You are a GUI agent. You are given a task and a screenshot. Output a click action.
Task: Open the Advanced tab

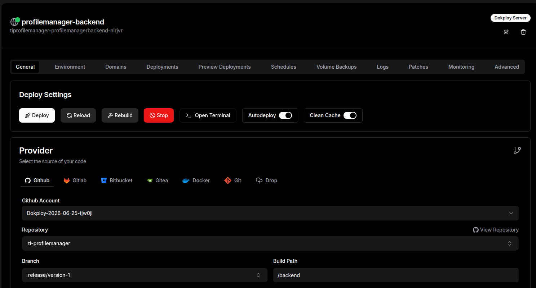click(x=507, y=67)
